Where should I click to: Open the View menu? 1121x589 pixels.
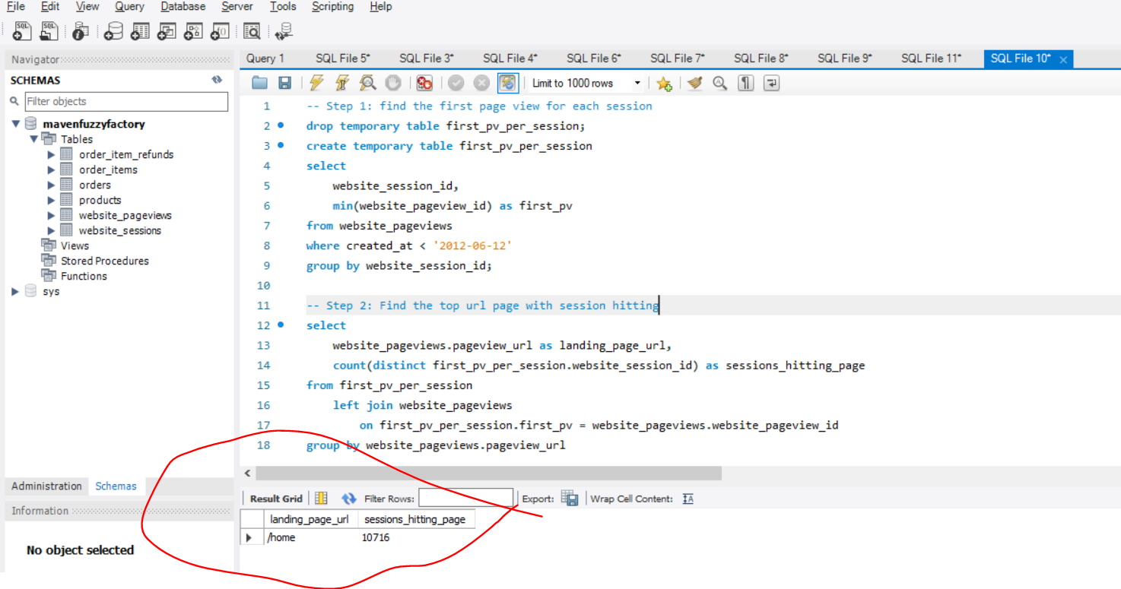tap(87, 6)
